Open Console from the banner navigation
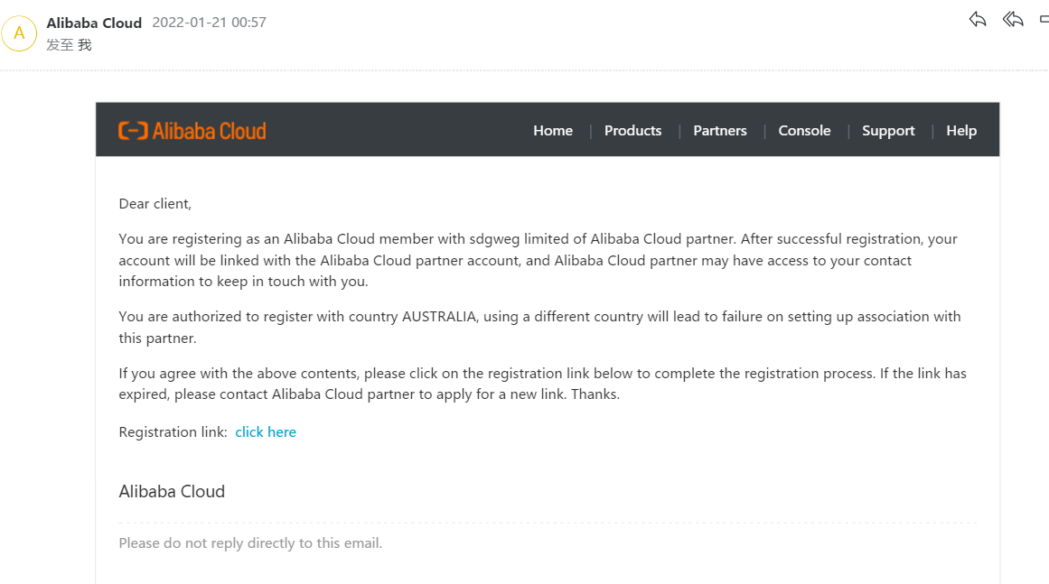The image size is (1049, 584). click(804, 131)
